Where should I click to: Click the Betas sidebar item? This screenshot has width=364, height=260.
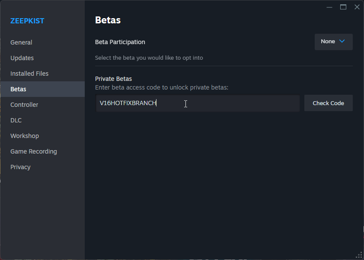18,89
